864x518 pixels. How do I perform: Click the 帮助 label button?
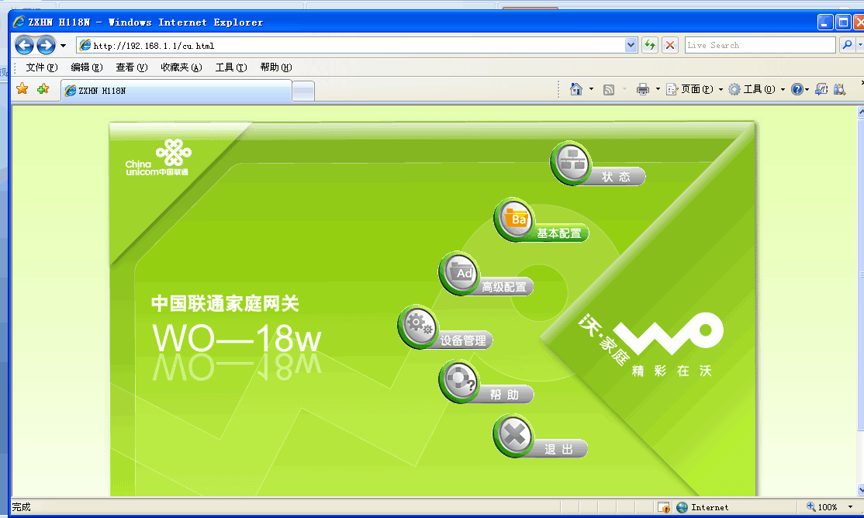504,395
